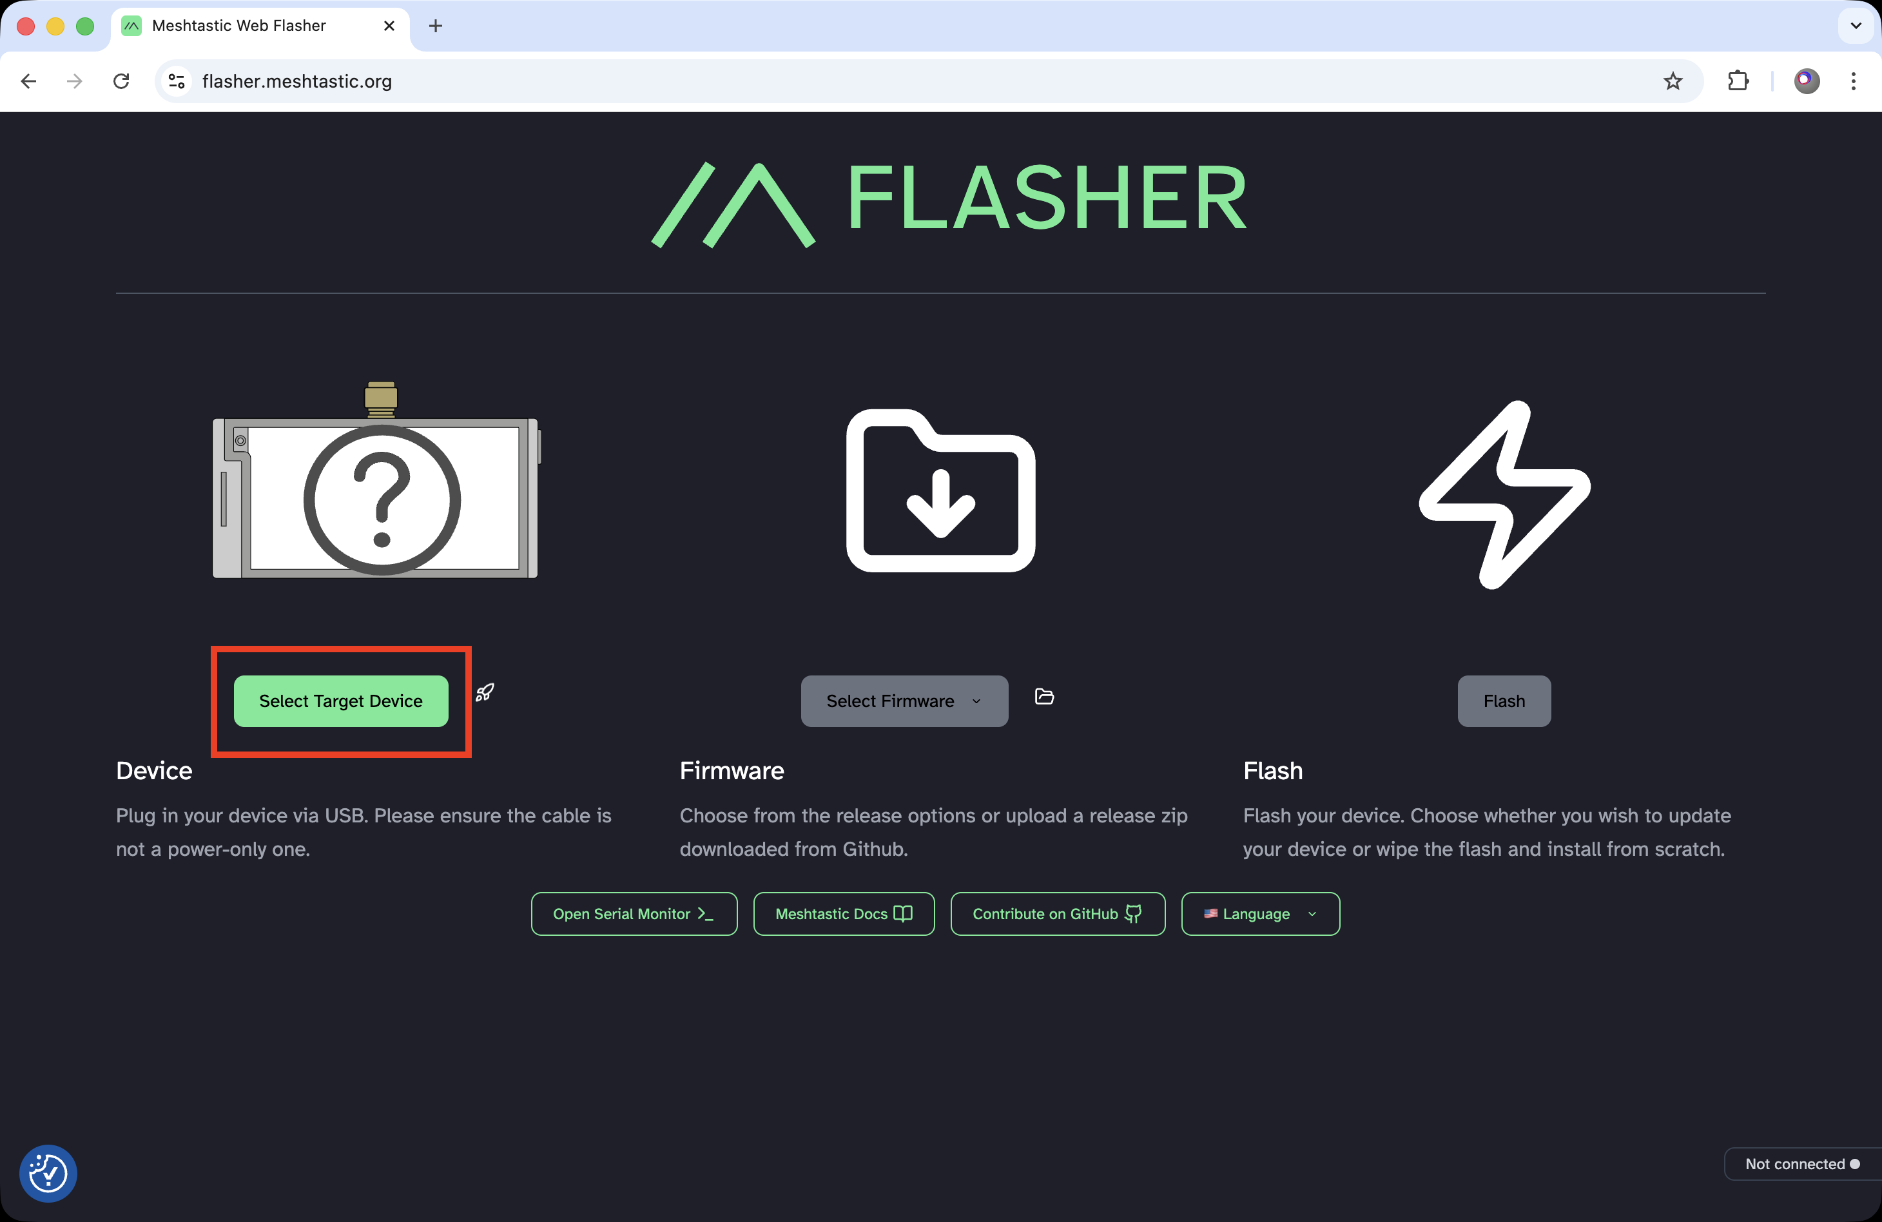The height and width of the screenshot is (1222, 1882).
Task: Expand the tab search chevron
Action: [x=1855, y=25]
